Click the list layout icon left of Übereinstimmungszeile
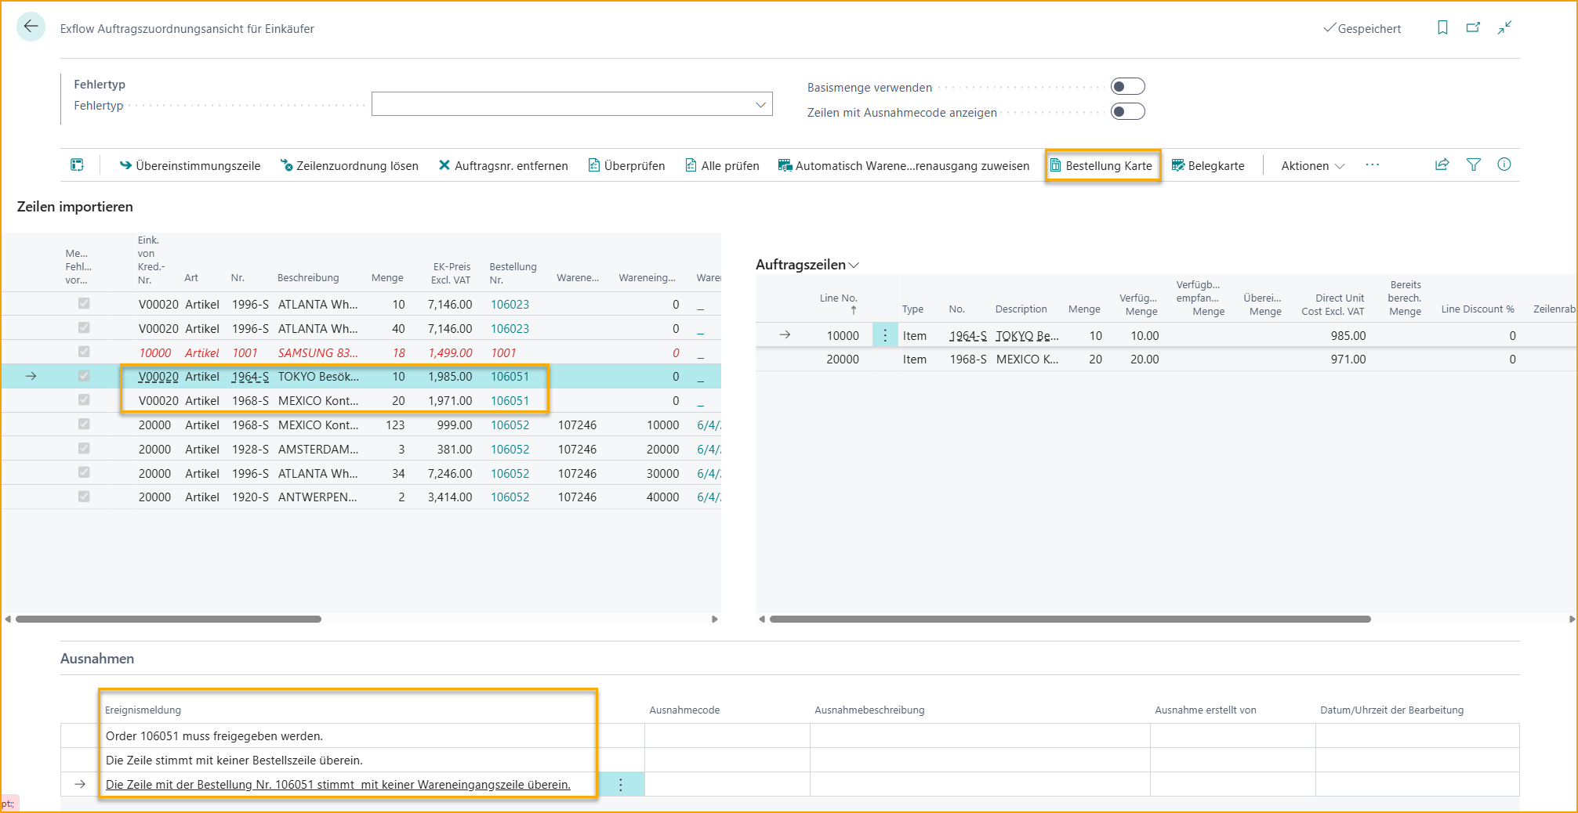The height and width of the screenshot is (813, 1578). (x=77, y=164)
